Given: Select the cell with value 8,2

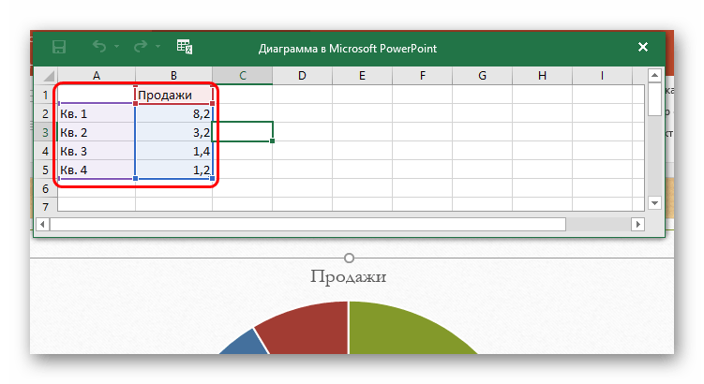Looking at the screenshot, I should 173,113.
